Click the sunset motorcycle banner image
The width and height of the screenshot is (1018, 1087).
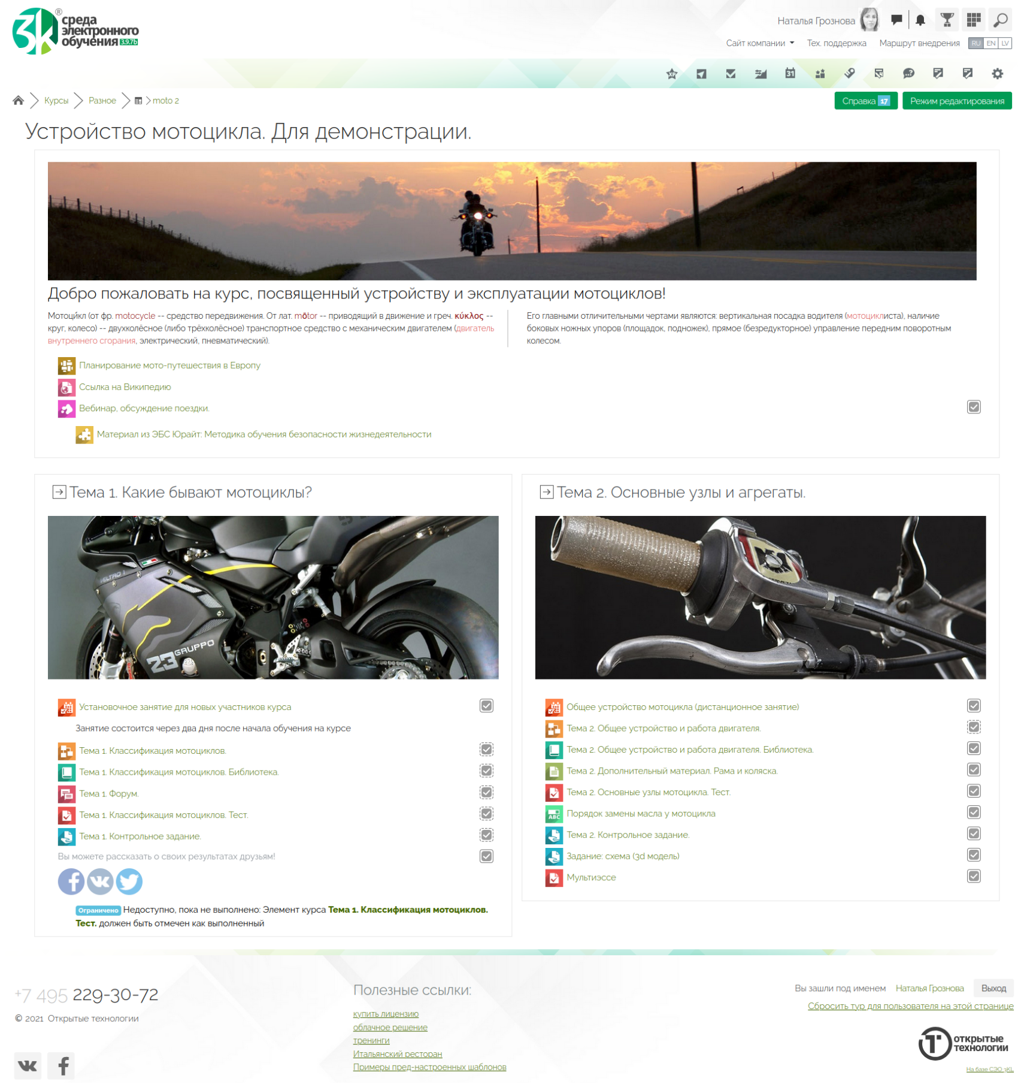pos(512,221)
